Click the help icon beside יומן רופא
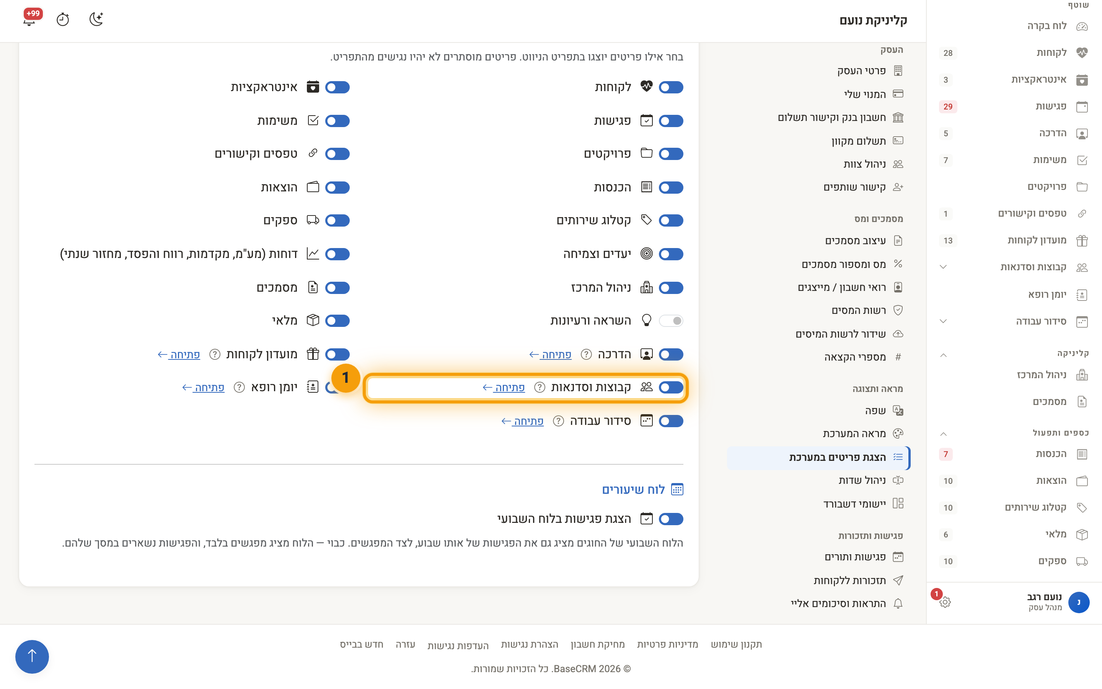This screenshot has width=1102, height=689. coord(239,387)
